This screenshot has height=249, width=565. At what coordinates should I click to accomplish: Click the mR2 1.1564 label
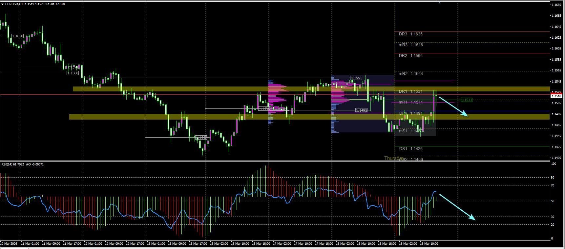click(x=410, y=74)
